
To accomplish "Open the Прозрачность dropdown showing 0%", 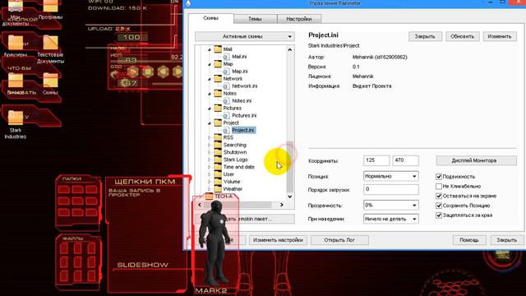I will 391,205.
